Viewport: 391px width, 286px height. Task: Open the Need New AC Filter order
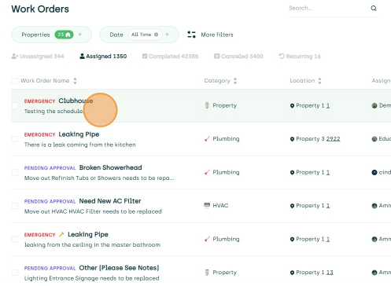pos(110,201)
